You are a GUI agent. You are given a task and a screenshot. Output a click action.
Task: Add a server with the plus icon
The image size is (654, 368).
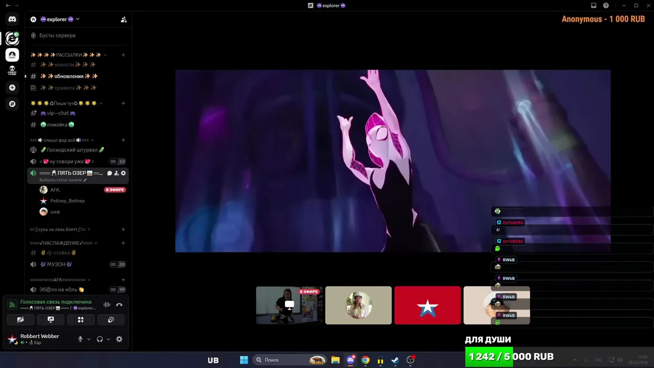[x=12, y=87]
